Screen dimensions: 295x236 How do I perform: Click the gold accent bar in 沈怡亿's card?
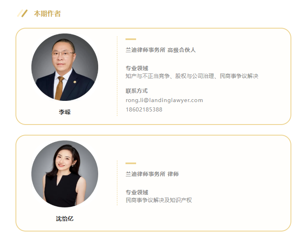(x=131, y=163)
